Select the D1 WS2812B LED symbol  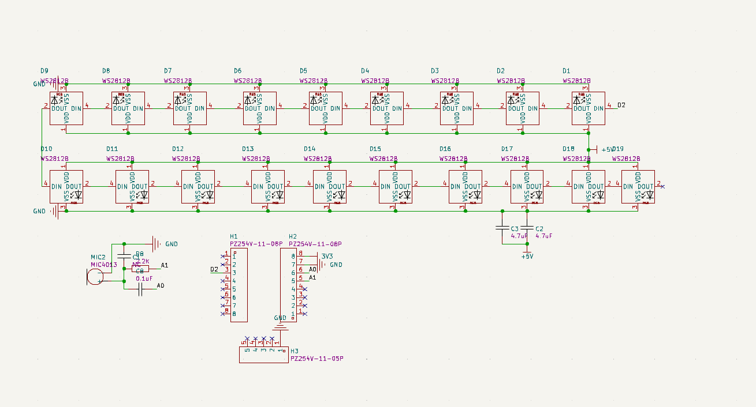589,108
